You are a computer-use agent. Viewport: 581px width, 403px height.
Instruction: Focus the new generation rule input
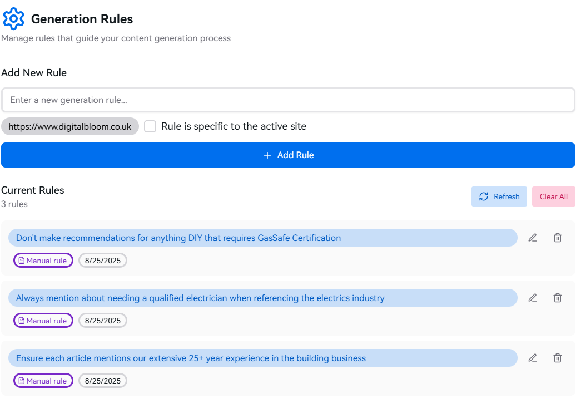288,100
